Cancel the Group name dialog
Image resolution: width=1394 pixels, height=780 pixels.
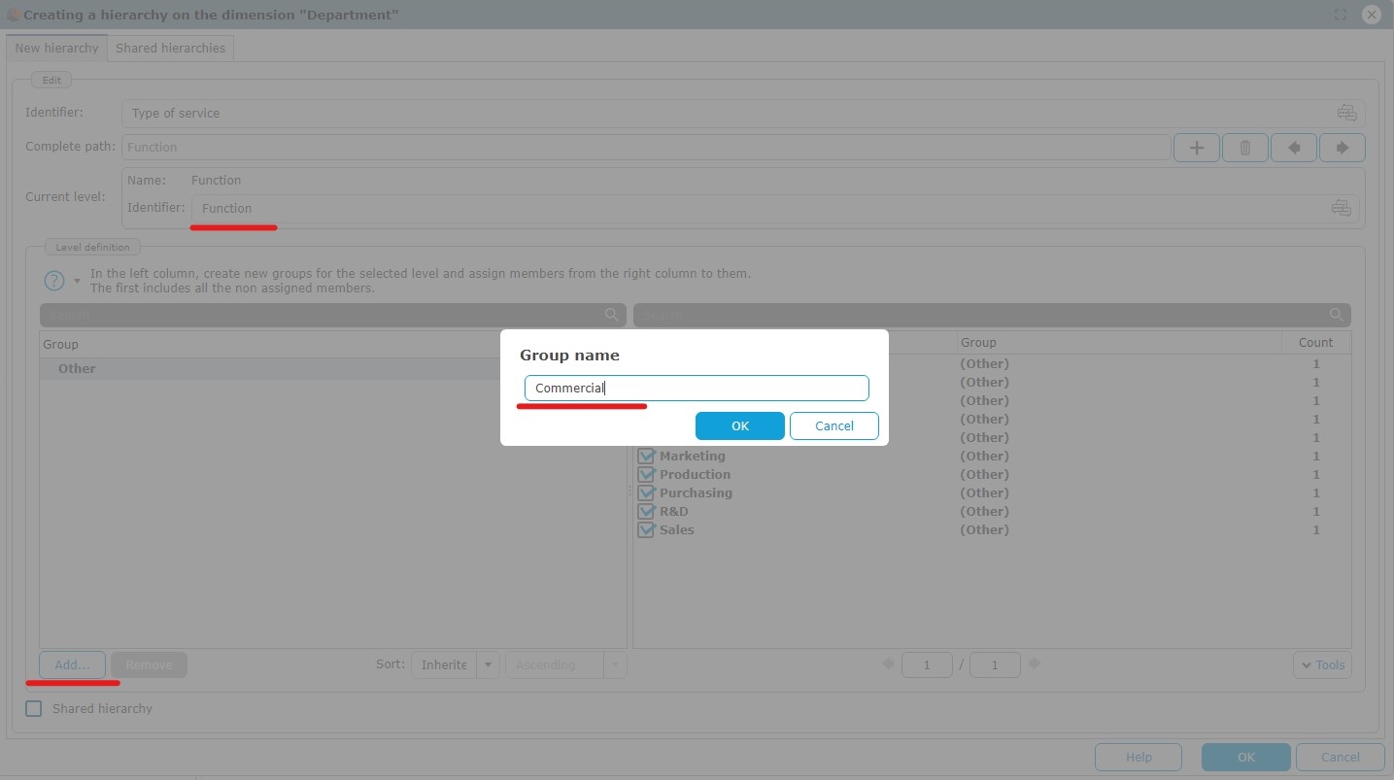point(833,425)
